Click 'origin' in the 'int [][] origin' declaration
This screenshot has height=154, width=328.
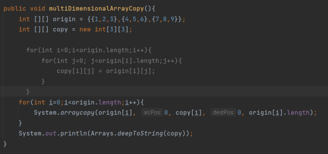pyautogui.click(x=64, y=19)
